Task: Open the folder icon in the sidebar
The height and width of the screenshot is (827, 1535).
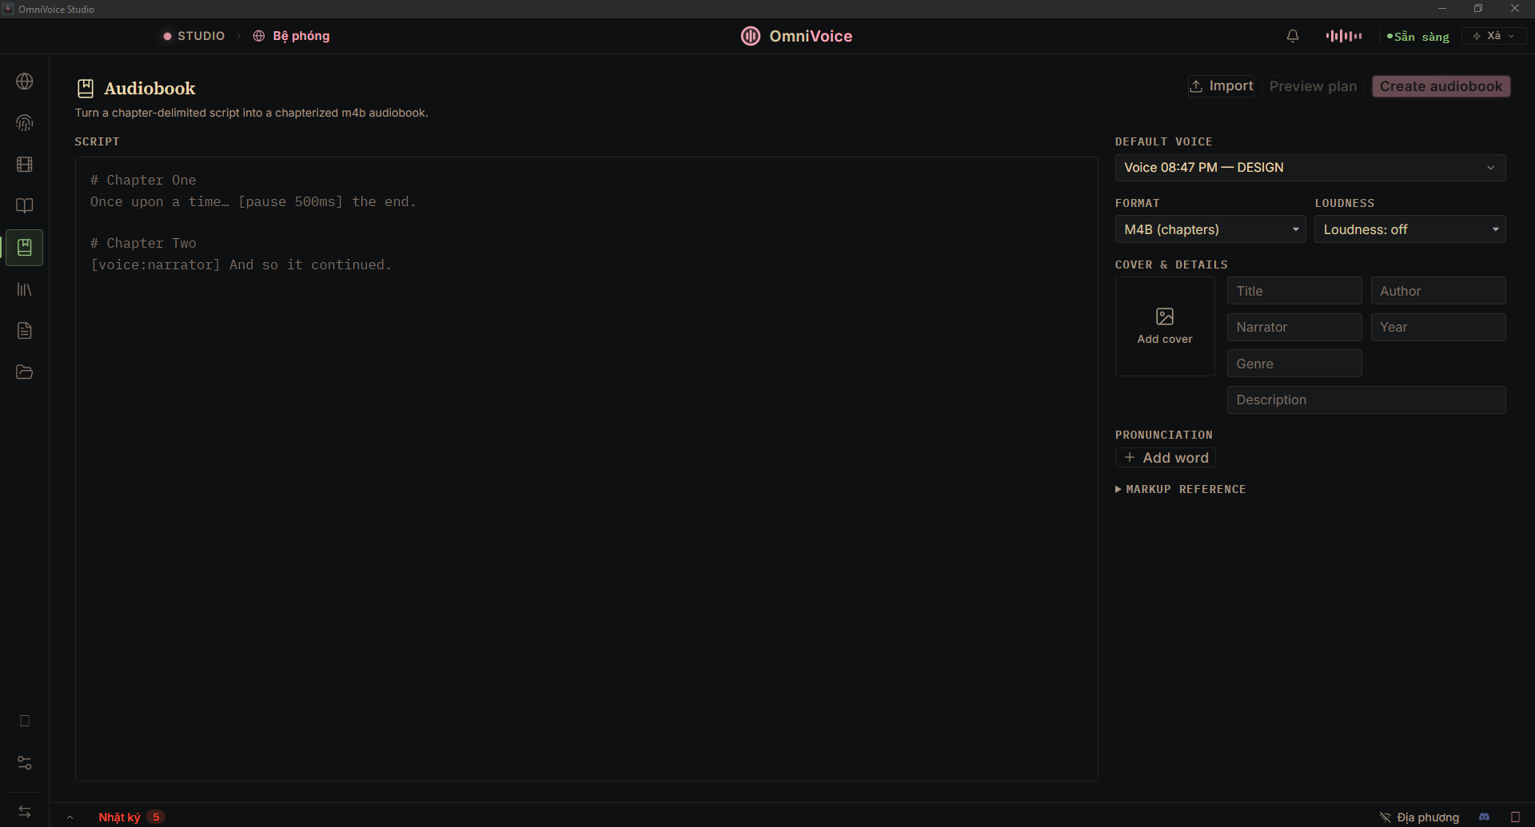Action: 25,372
